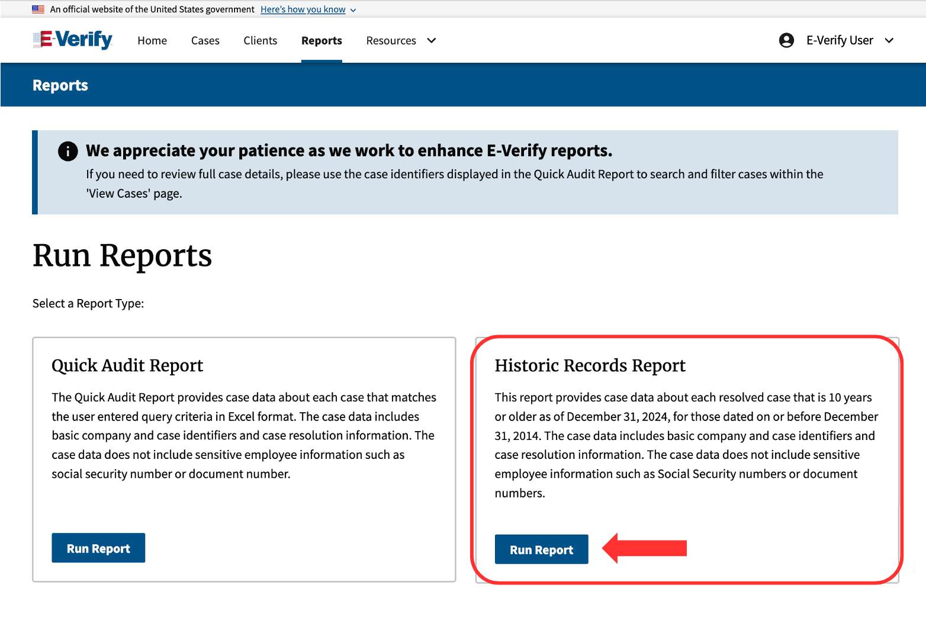Expand the Resources menu chevron
926x617 pixels.
432,40
